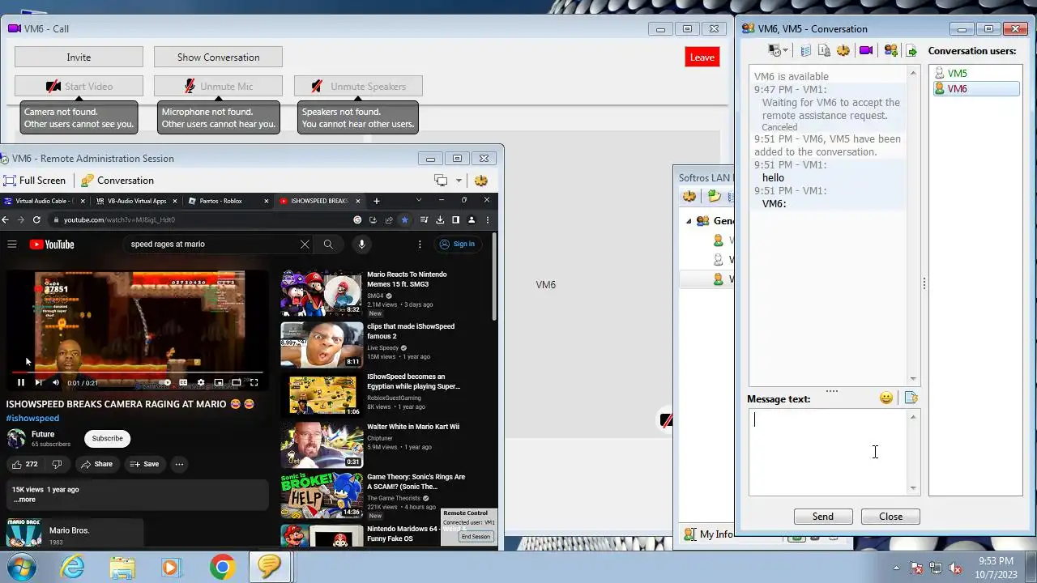Switch to the Parrtos - Roblox tab
Viewport: 1037px width, 583px height.
pos(227,201)
